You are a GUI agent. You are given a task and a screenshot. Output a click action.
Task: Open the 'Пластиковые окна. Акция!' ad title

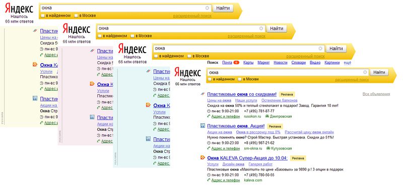click(x=236, y=126)
